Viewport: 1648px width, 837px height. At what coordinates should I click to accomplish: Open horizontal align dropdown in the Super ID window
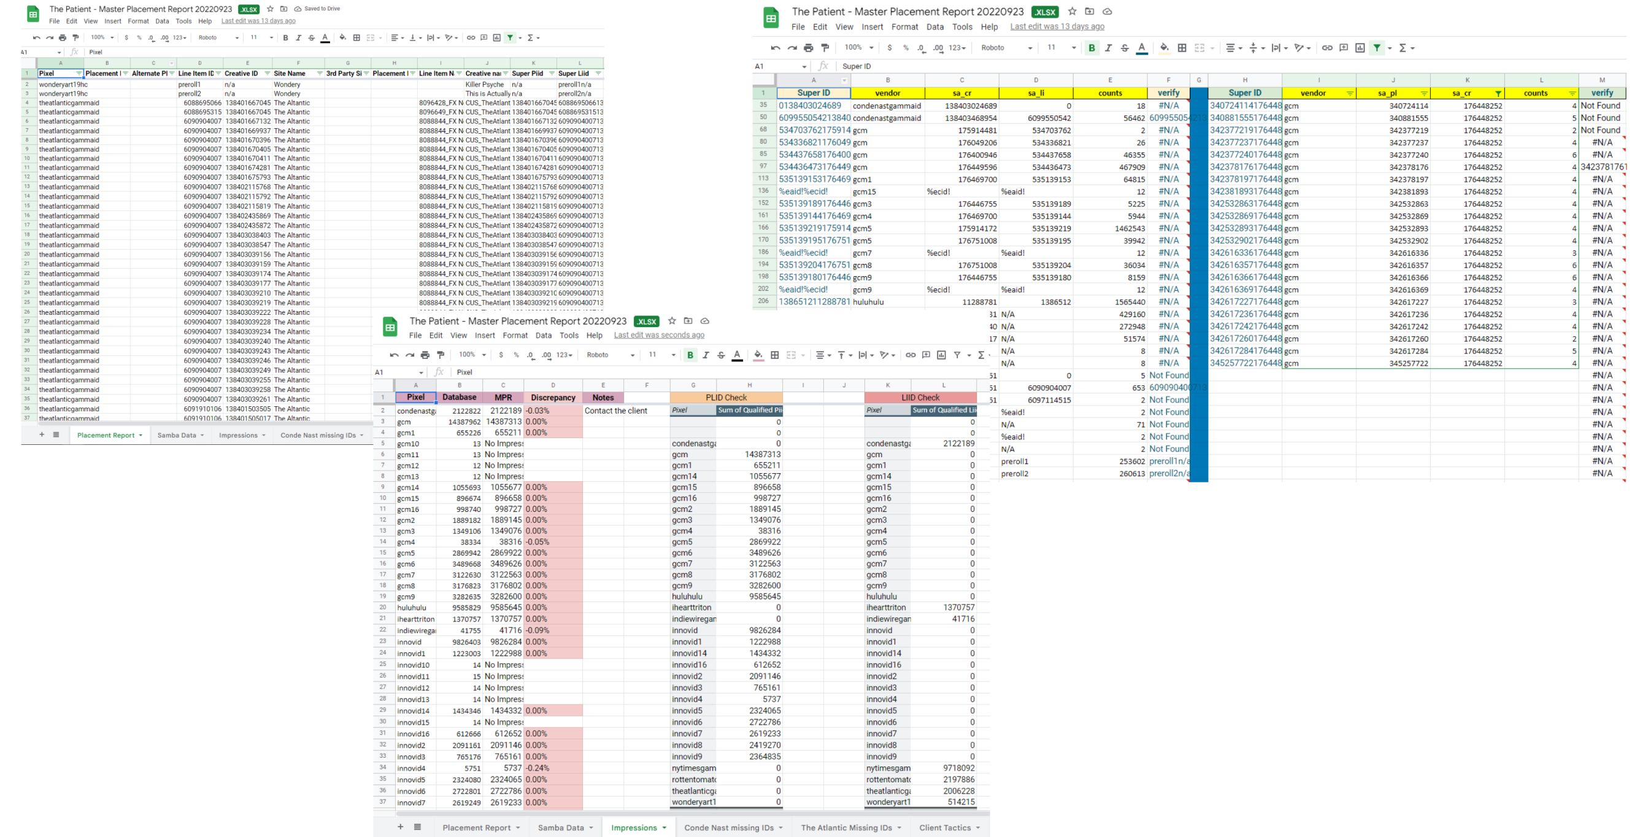click(x=1233, y=48)
